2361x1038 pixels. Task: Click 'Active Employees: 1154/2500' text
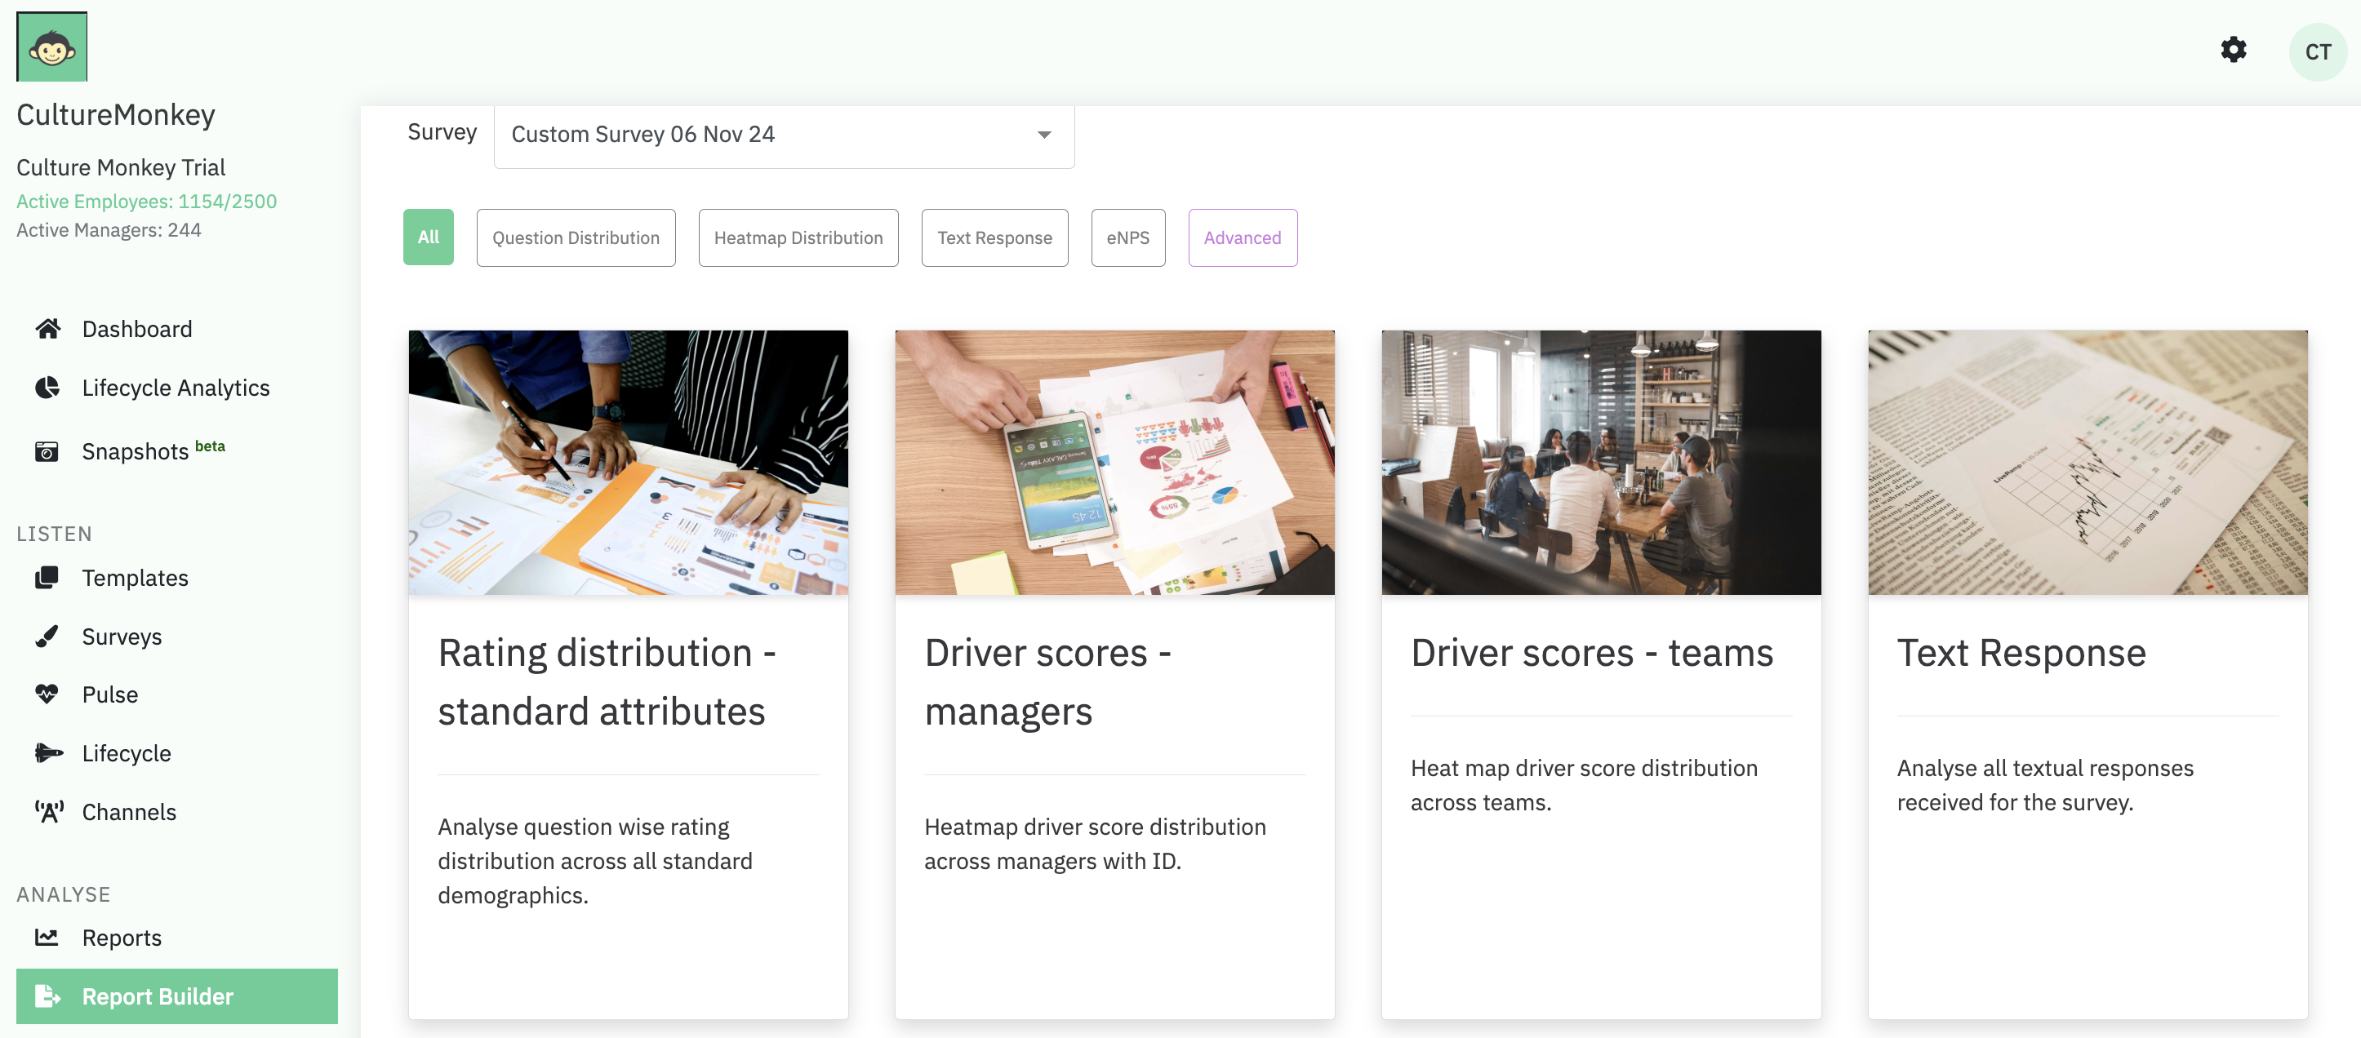tap(147, 202)
